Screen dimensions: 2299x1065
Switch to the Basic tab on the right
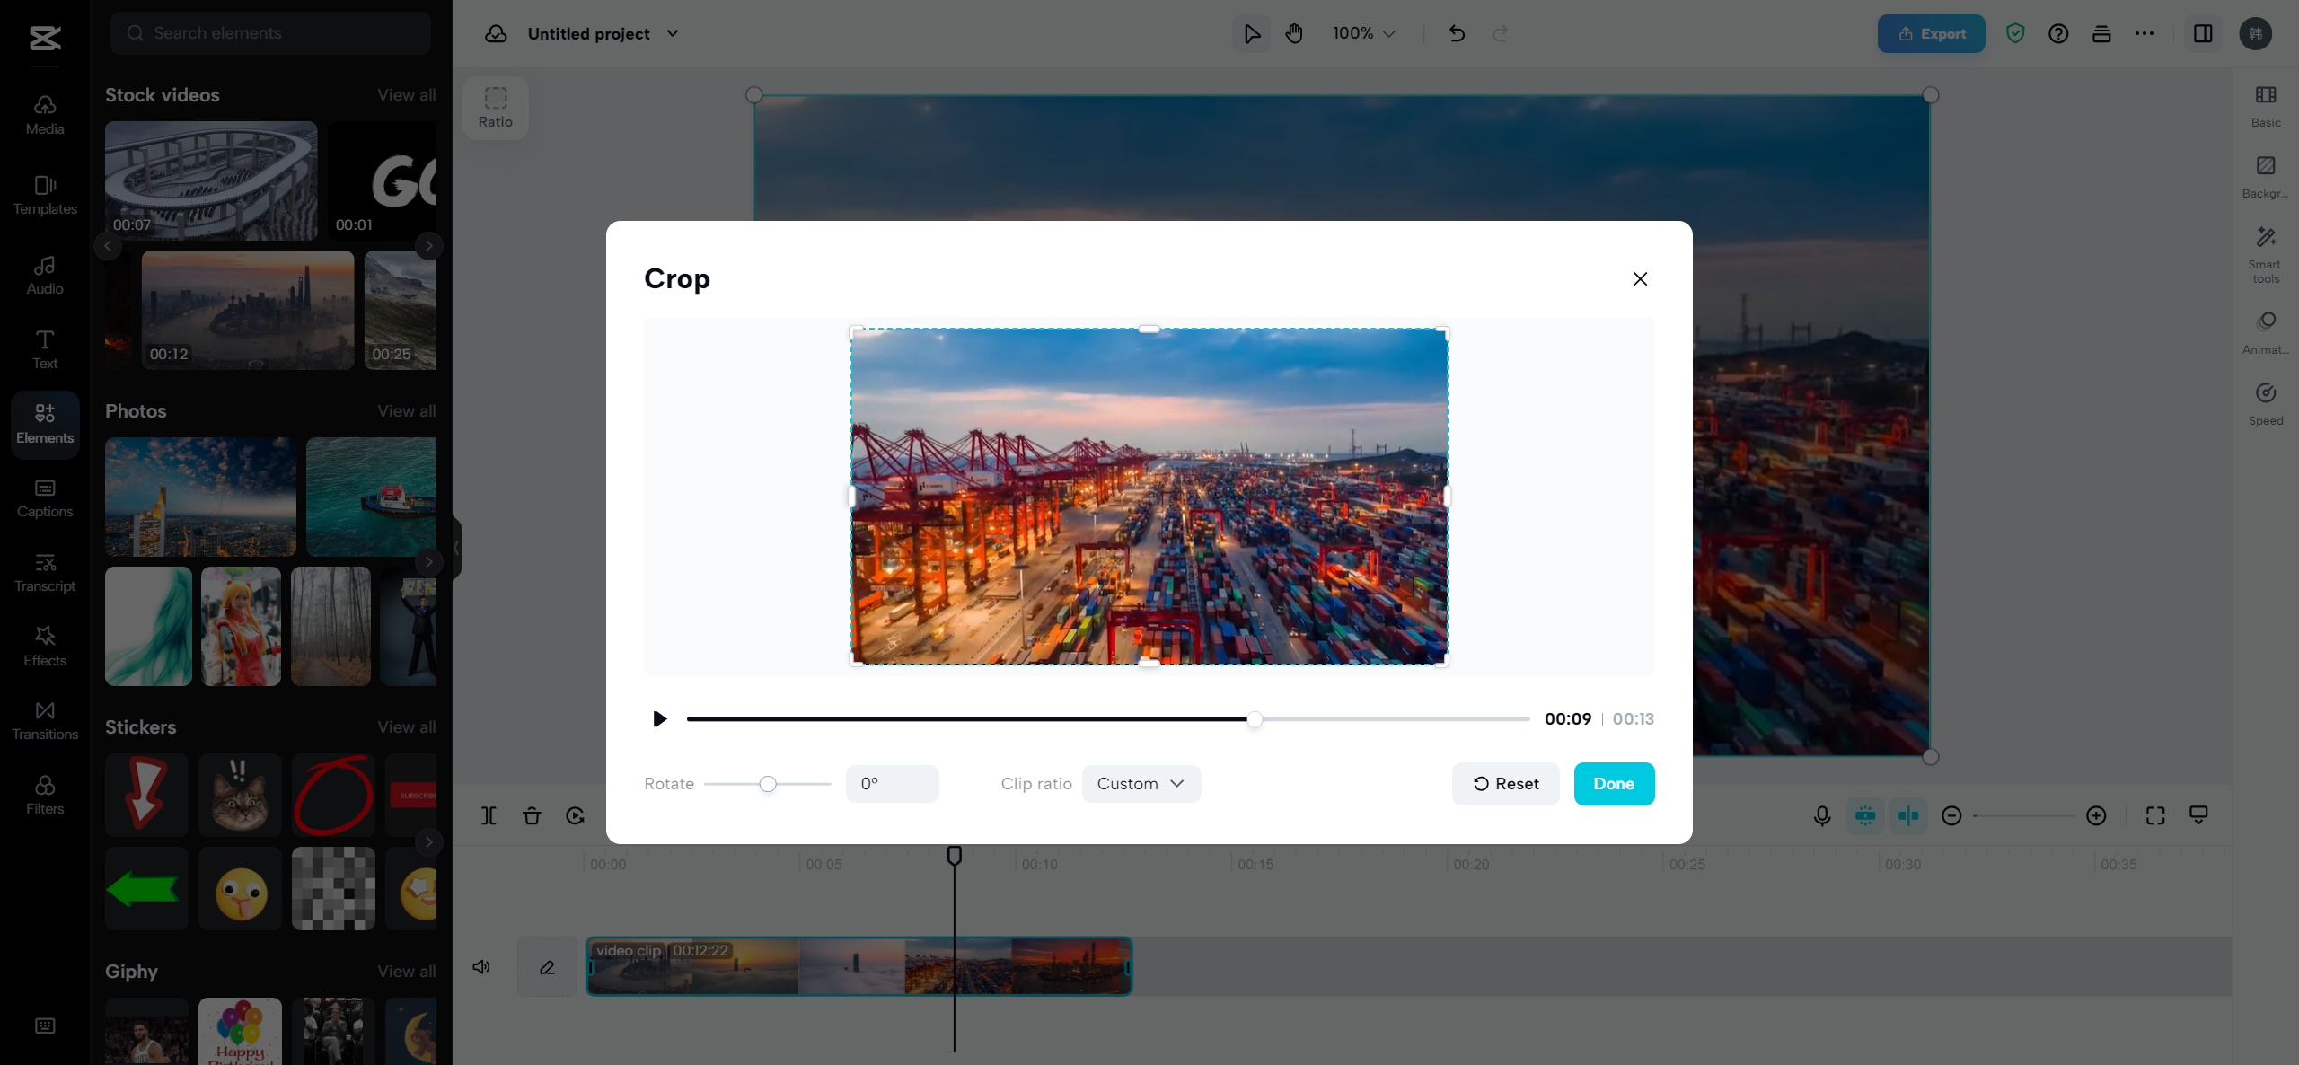click(x=2265, y=105)
